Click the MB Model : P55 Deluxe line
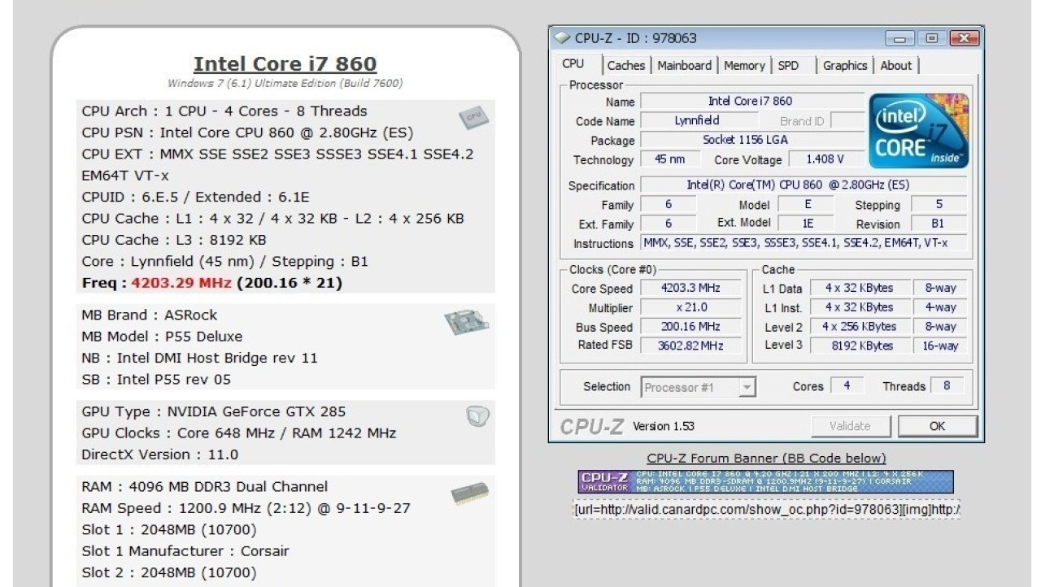 162,337
